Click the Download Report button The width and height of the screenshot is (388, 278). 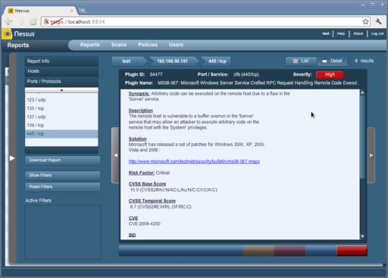(62, 160)
